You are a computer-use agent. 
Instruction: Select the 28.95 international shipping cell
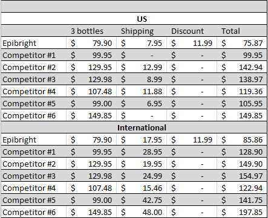pos(142,152)
